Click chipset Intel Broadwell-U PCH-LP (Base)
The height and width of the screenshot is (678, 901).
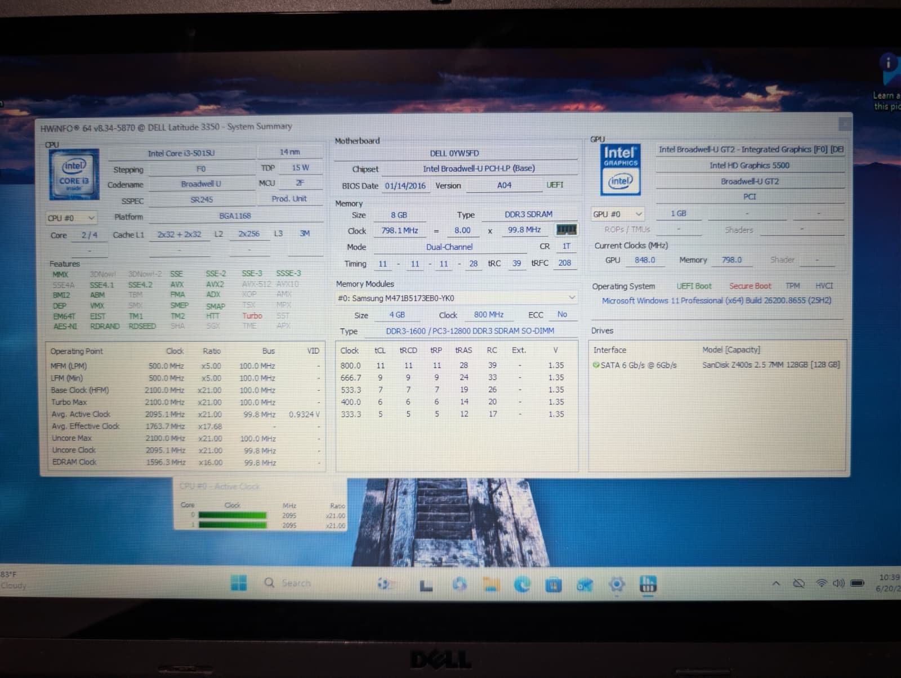tap(479, 168)
